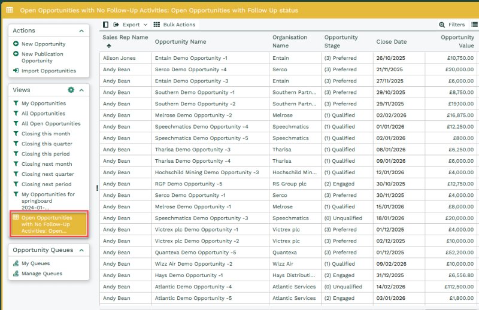Select the Closing this quarter view
Viewport: 479px width, 310px height.
[47, 144]
